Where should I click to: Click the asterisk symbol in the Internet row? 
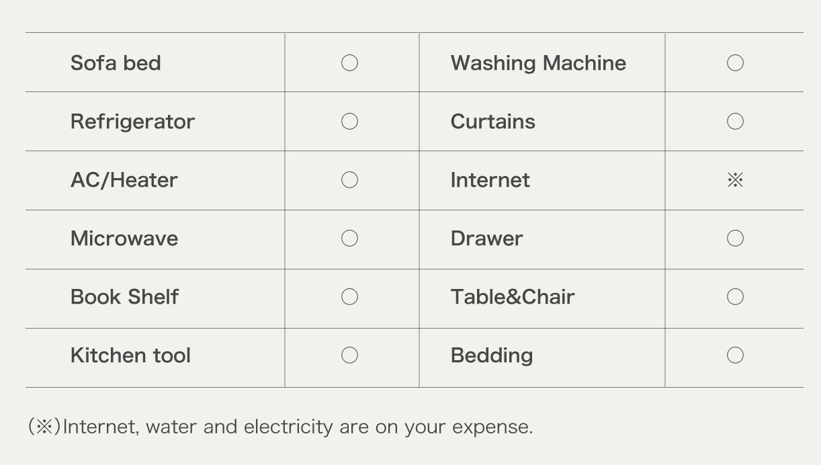[x=735, y=180]
